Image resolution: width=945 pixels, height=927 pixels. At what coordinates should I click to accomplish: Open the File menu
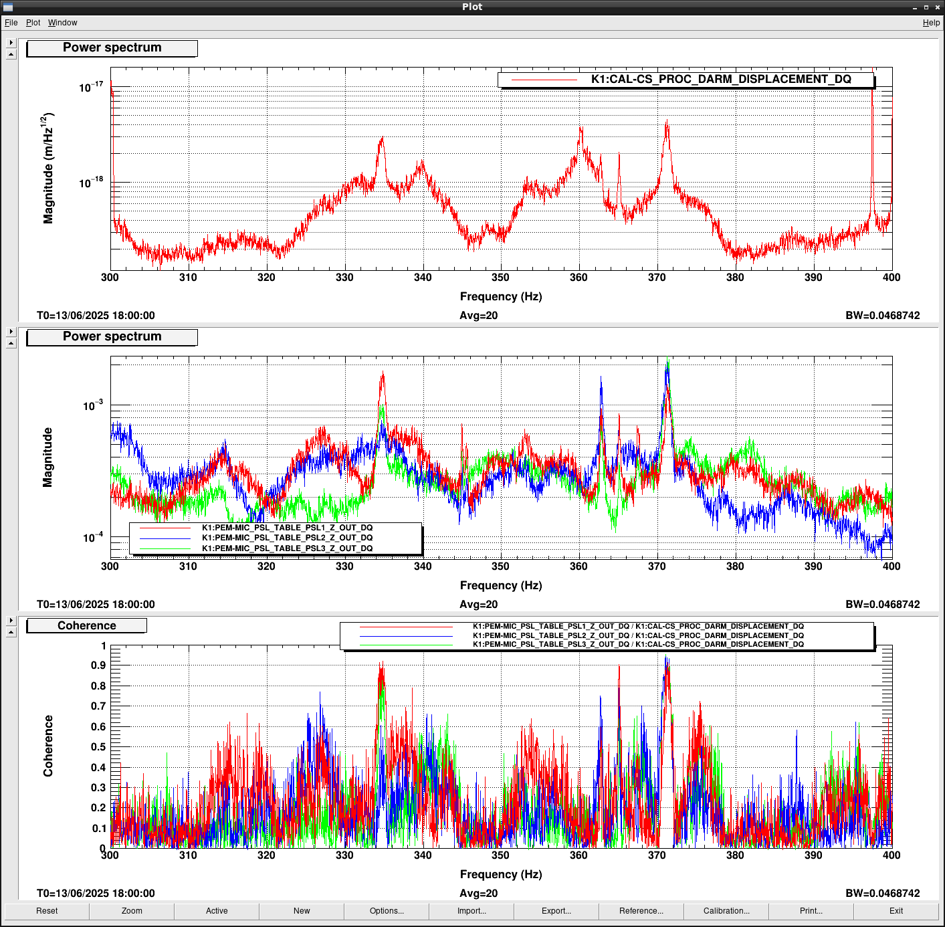pos(11,23)
